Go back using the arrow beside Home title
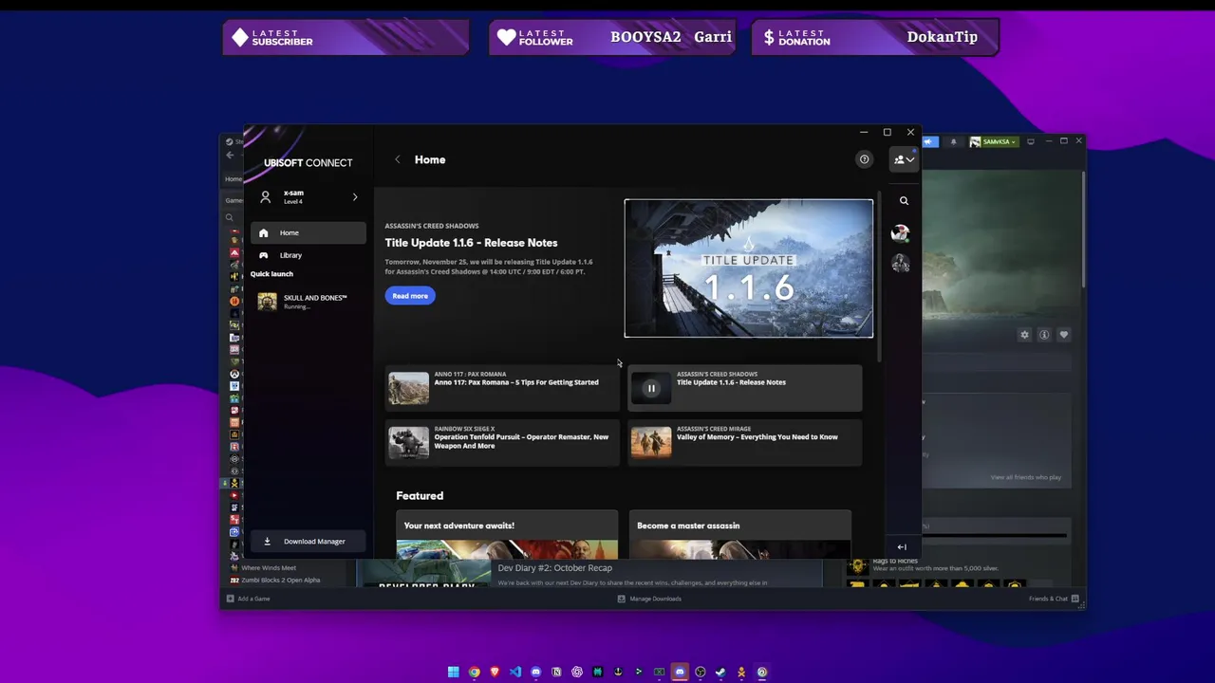 point(398,159)
